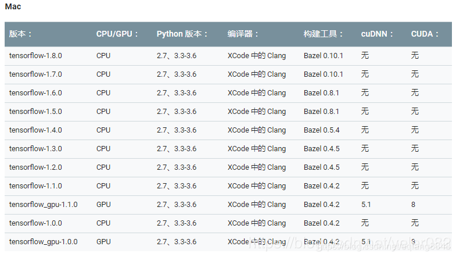This screenshot has height=257, width=456.
Task: Click the "cuDNN:" column header
Action: click(x=377, y=34)
